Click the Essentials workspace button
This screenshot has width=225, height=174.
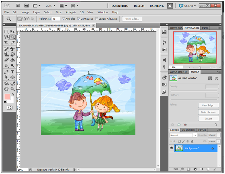(120, 6)
